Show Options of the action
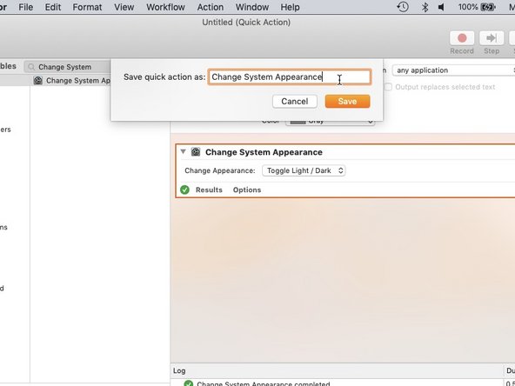The image size is (515, 386). 247,190
